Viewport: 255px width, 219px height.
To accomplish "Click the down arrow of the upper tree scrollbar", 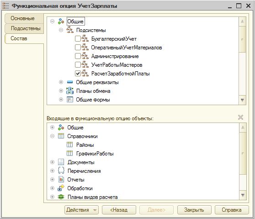I will [x=242, y=100].
